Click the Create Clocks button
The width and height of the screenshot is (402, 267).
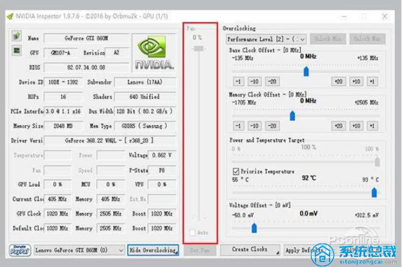pyautogui.click(x=250, y=249)
